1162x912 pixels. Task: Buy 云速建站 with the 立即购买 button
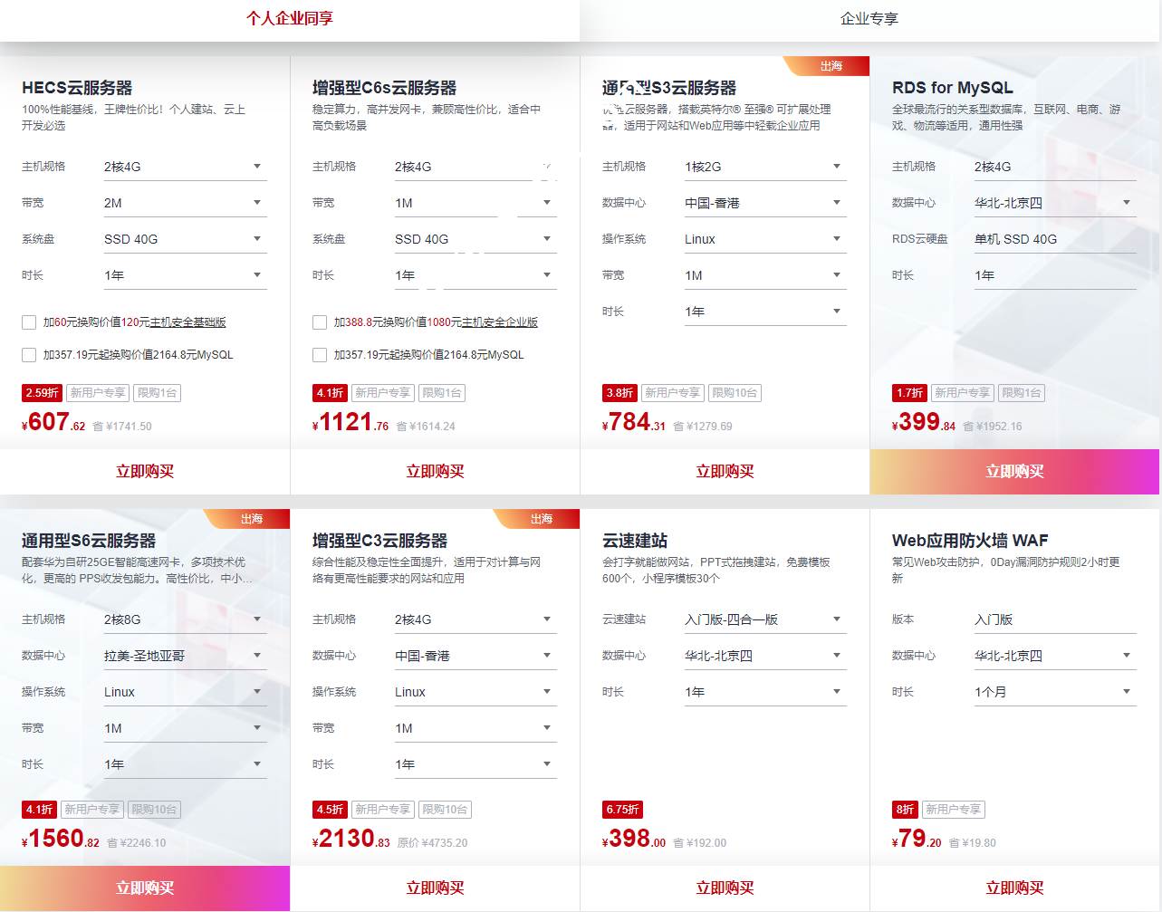(x=725, y=888)
